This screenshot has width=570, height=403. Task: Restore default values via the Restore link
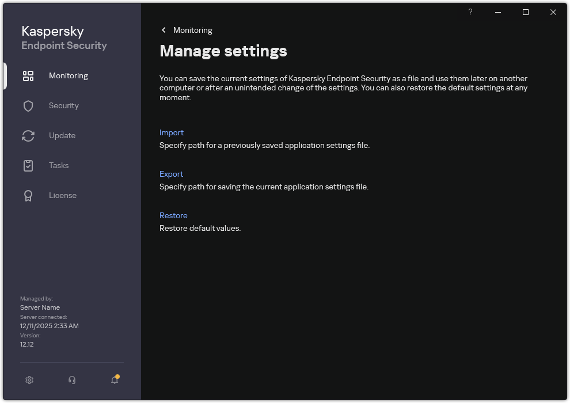coord(173,215)
